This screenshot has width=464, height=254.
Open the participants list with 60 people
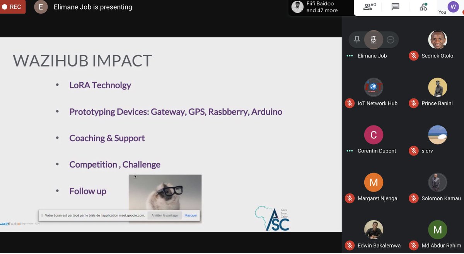pyautogui.click(x=370, y=7)
